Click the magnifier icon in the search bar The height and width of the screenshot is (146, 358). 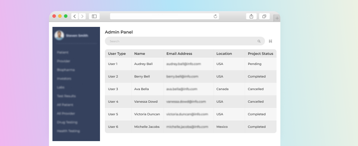pyautogui.click(x=259, y=41)
